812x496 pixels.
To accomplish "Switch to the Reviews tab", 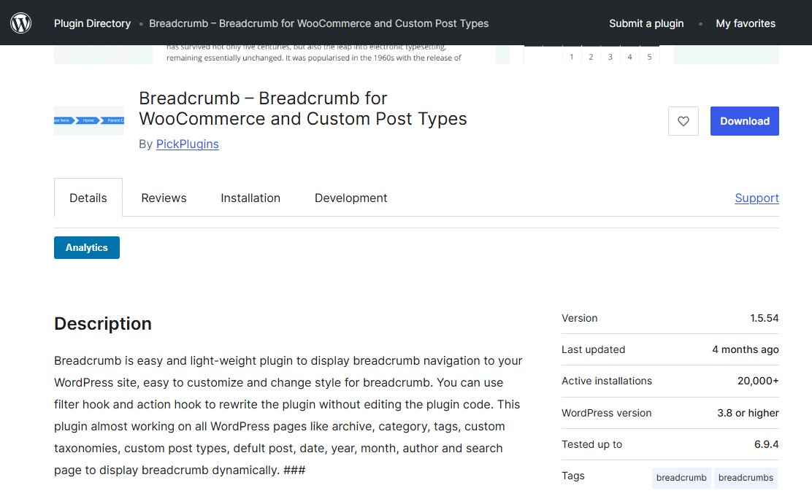I will click(x=164, y=198).
